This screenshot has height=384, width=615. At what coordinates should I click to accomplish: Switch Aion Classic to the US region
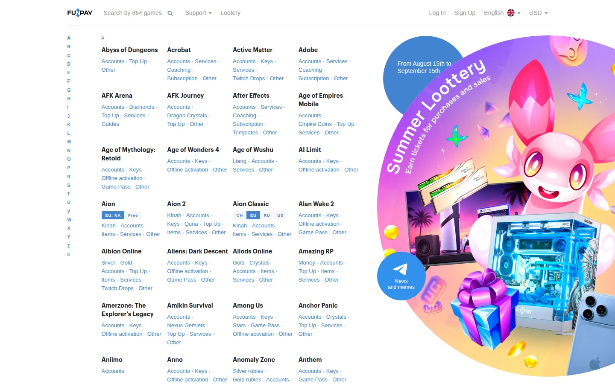click(280, 215)
